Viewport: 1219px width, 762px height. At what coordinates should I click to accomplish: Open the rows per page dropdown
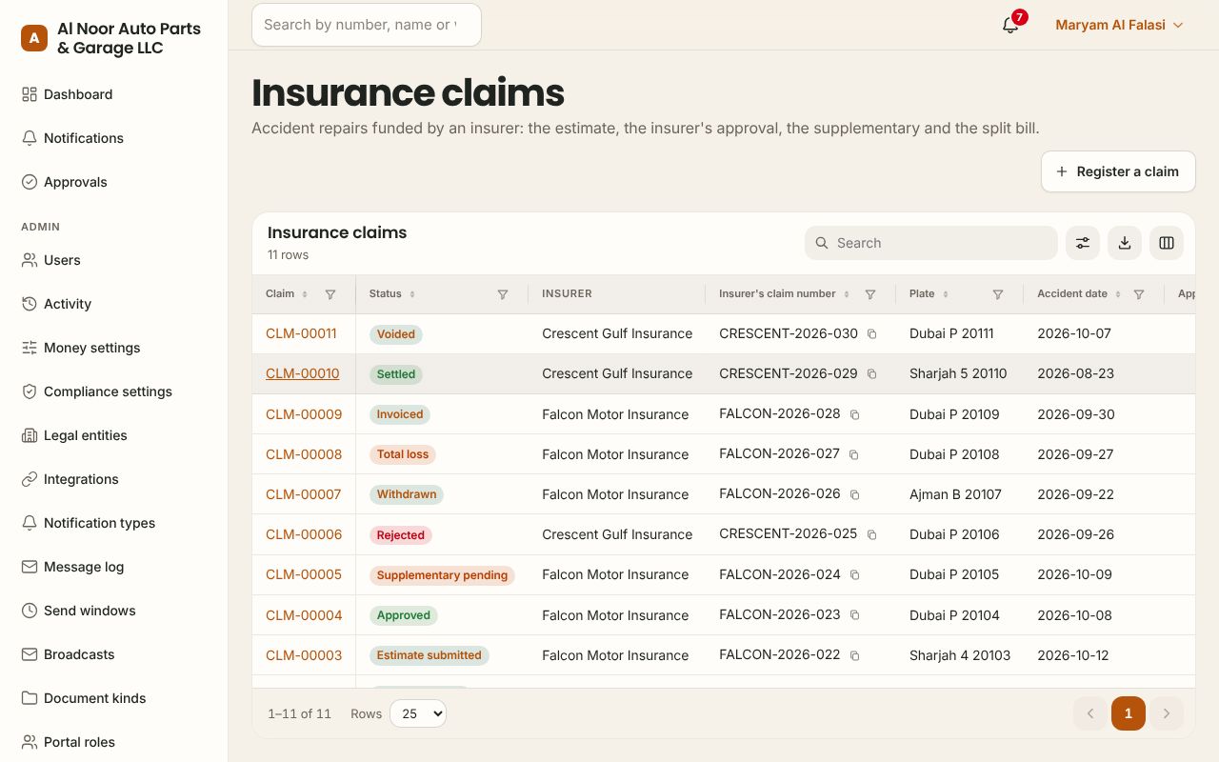pos(418,713)
